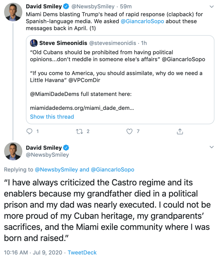This screenshot has height=260, width=220.
Task: Click David Smiley's name in the reply tweet
Action: (x=44, y=148)
